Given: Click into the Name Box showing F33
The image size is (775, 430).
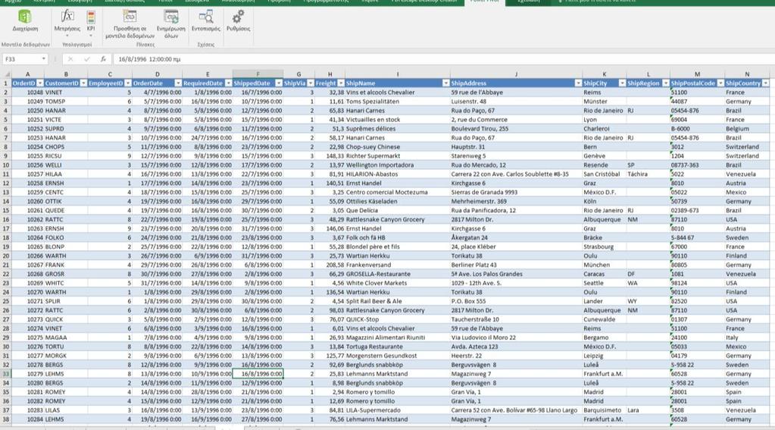Looking at the screenshot, I should coord(20,59).
